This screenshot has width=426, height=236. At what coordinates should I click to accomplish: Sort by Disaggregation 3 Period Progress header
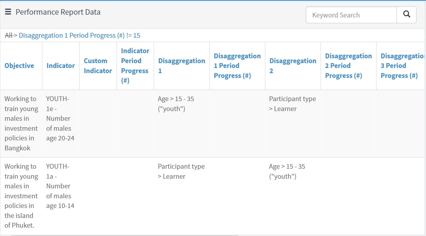click(402, 66)
